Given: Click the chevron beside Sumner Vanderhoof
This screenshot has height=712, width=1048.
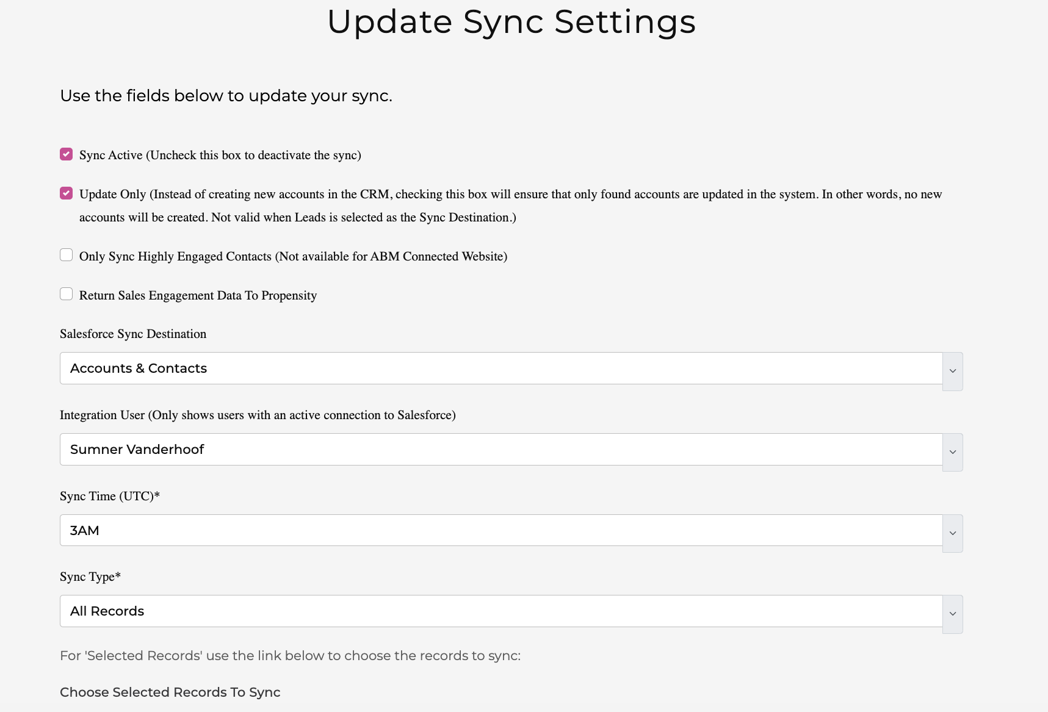Looking at the screenshot, I should tap(952, 452).
